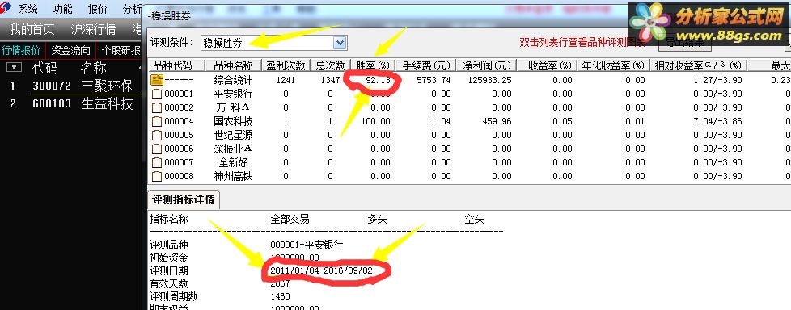This screenshot has height=310, width=791.
Task: Click the document icon beside 000006 深振业A
Action: 157,149
